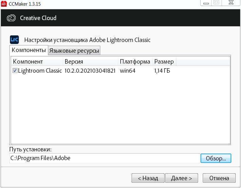
Task: Close the CCMaker window
Action: pyautogui.click(x=231, y=3)
